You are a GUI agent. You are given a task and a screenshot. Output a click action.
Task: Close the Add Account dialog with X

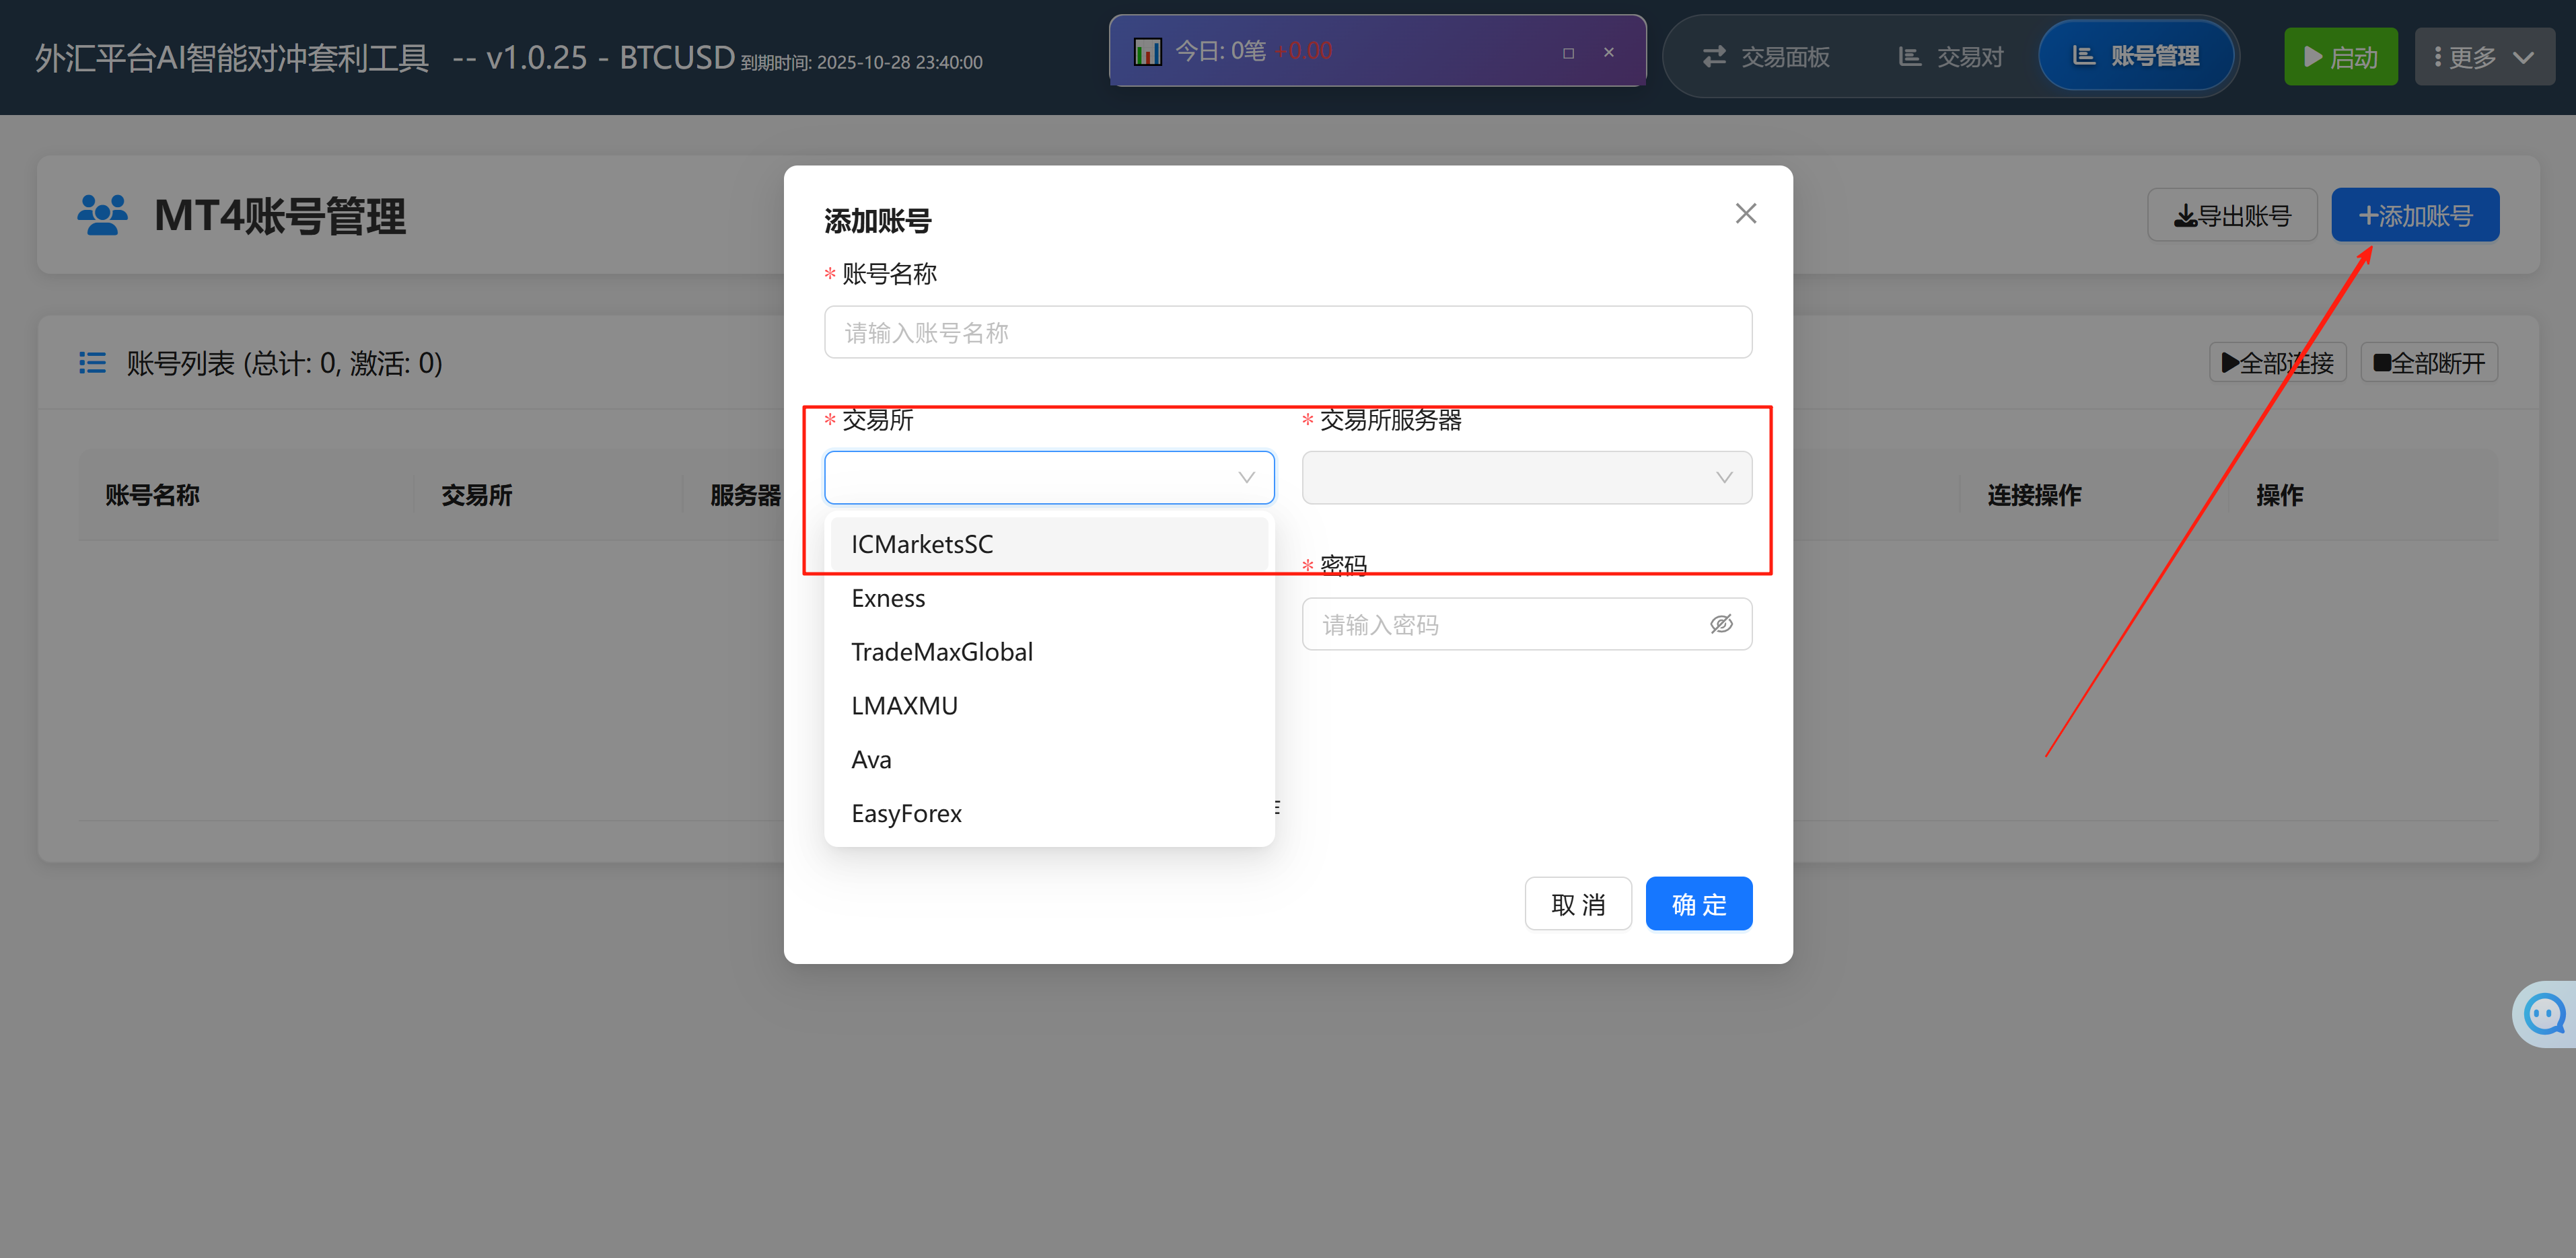coord(1745,213)
